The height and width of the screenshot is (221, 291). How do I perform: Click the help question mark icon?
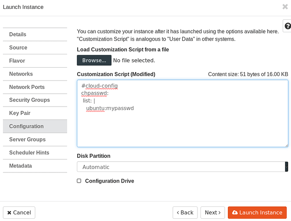click(287, 26)
